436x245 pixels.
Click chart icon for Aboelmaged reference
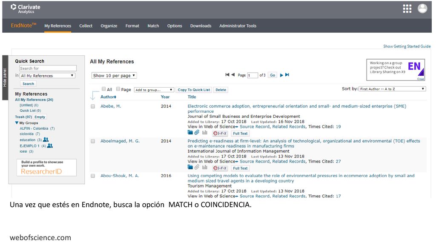click(205, 167)
